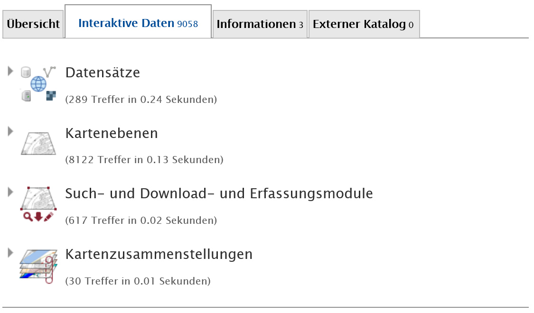Switch to the Übersicht tab
534x313 pixels.
[33, 24]
